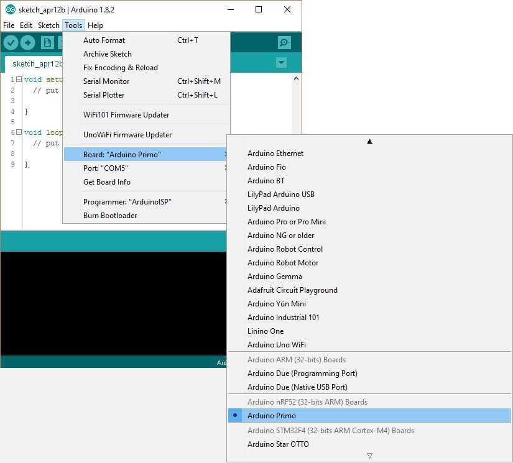513x463 pixels.
Task: Collapse the setup function fold marker
Action: [19, 80]
